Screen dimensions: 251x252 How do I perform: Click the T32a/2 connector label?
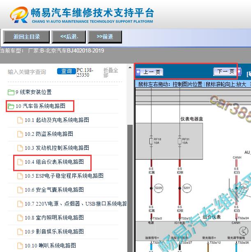point(157,218)
